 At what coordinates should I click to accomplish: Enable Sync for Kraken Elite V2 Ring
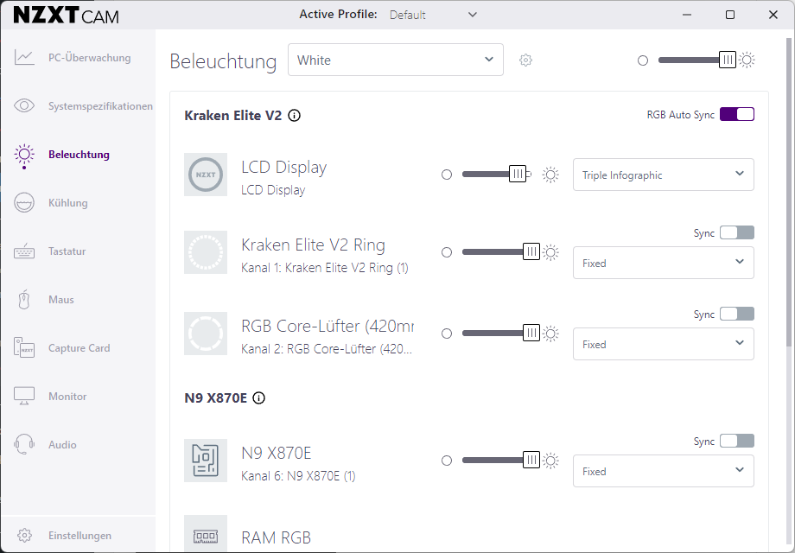737,233
